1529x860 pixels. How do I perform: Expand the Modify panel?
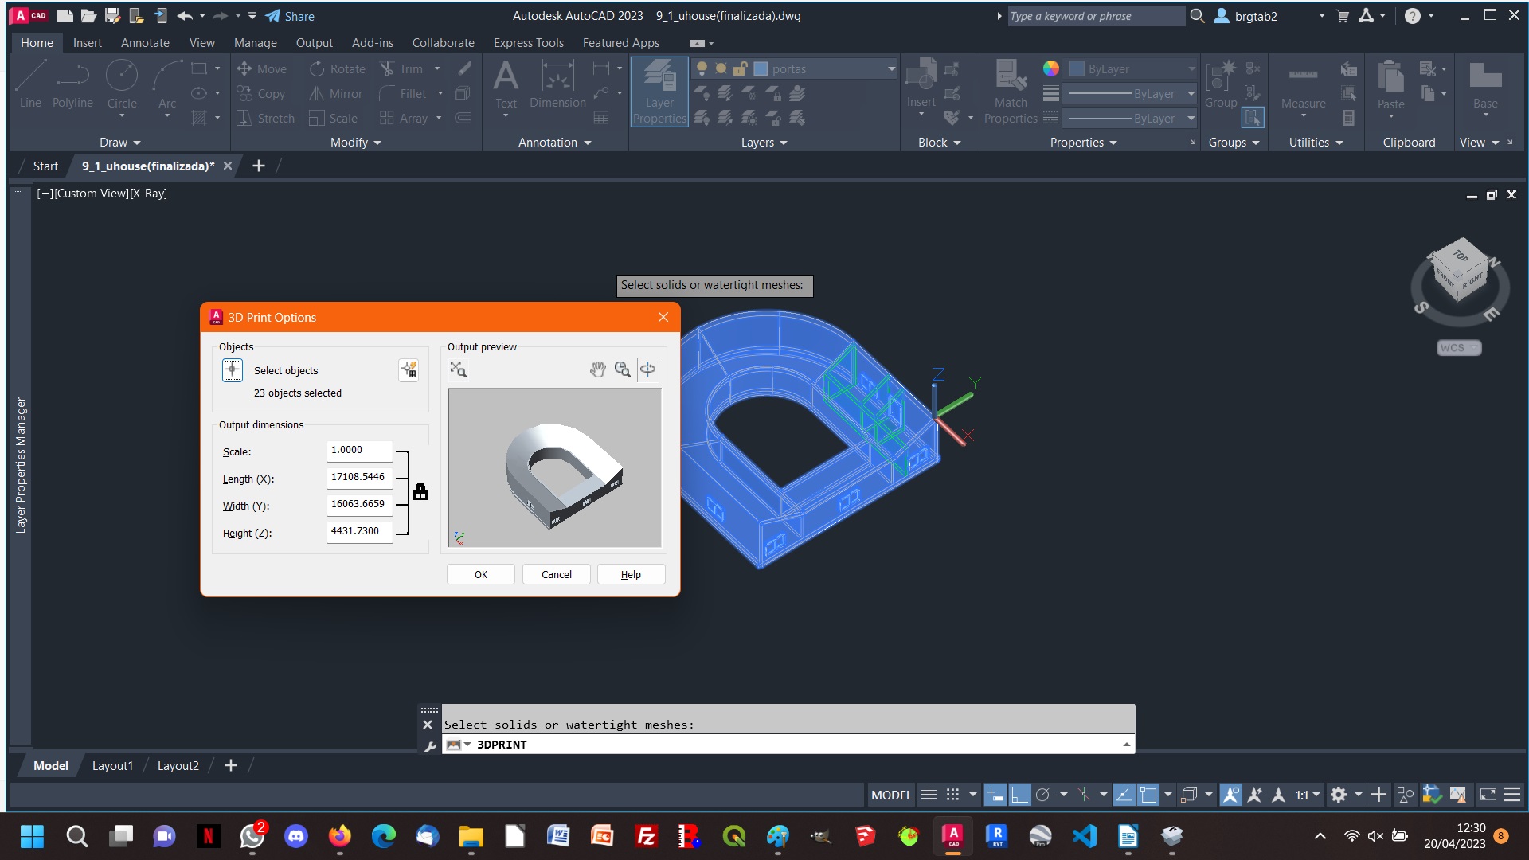[x=356, y=143]
